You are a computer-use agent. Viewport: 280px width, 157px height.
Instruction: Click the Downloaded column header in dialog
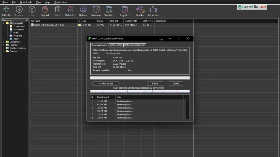click(x=106, y=97)
